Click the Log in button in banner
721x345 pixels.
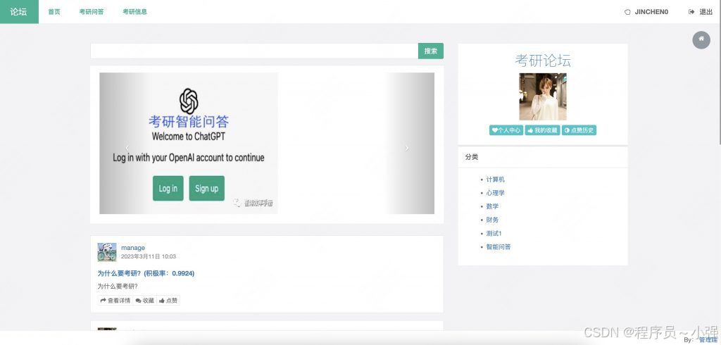[x=168, y=188]
